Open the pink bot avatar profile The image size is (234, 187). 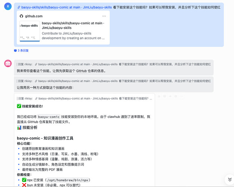(x=8, y=64)
